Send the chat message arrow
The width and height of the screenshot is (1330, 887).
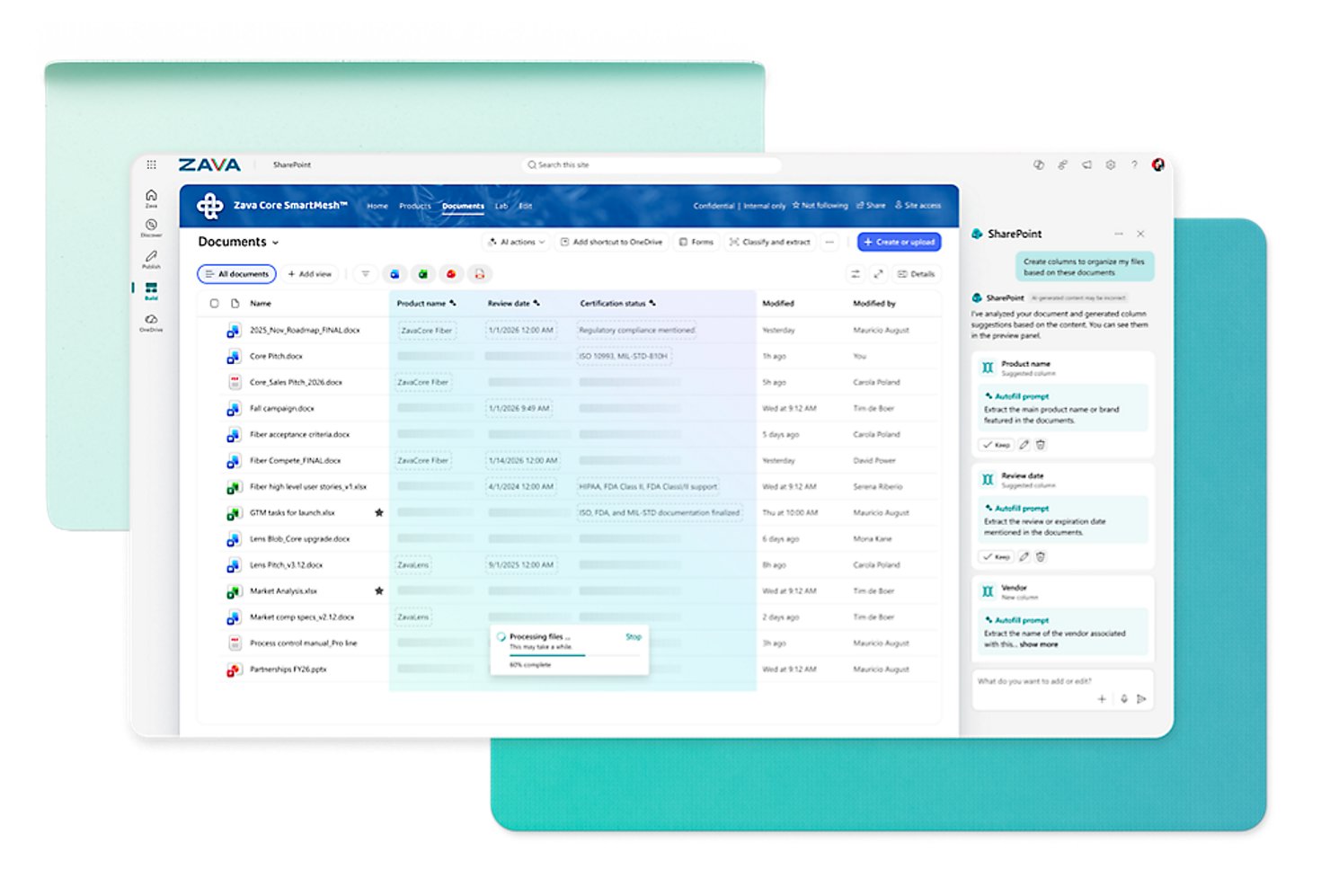[1141, 698]
